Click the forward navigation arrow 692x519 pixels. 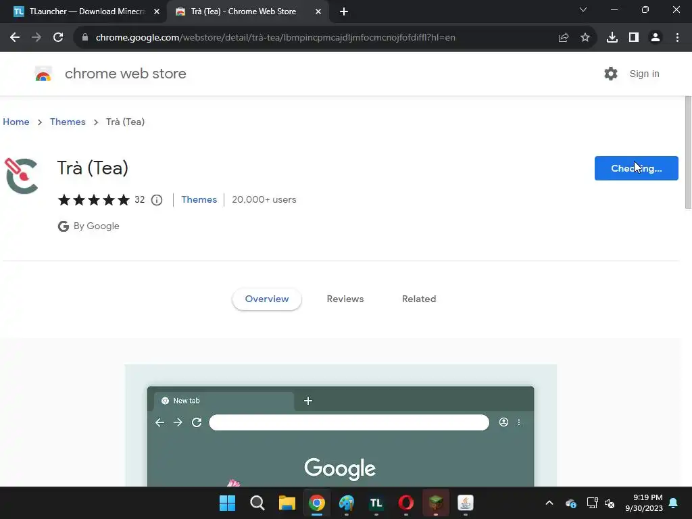click(36, 38)
